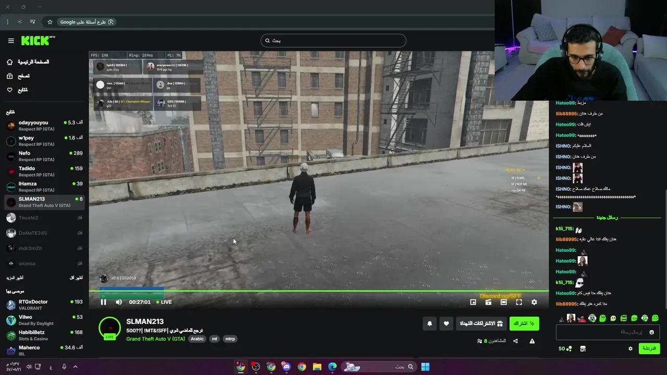This screenshot has width=667, height=375.
Task: Open offline channel mdr3mZh
Action: 44,248
